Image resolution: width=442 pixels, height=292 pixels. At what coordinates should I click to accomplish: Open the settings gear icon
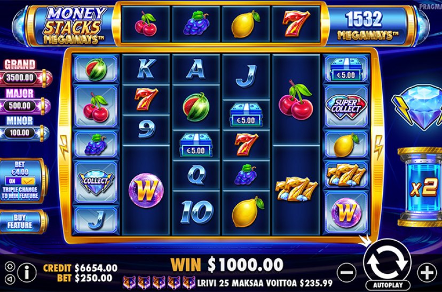10,266
